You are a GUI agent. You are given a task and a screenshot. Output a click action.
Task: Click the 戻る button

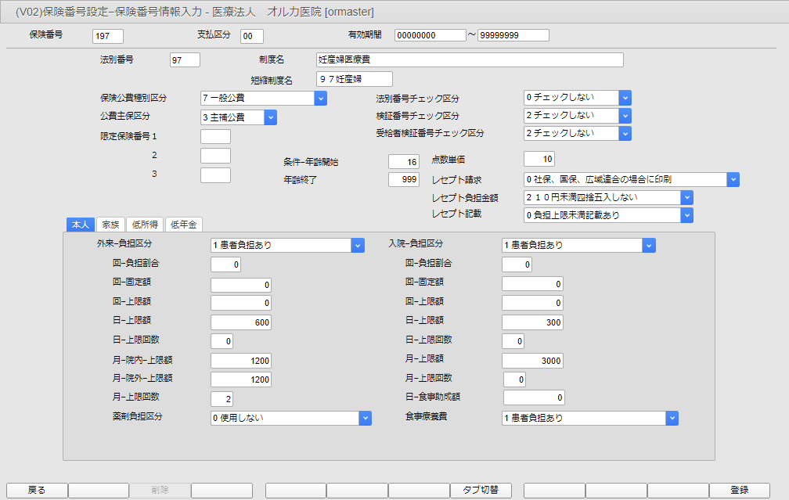pyautogui.click(x=37, y=490)
